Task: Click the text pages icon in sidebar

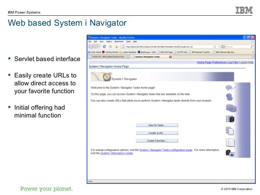Action: (230, 142)
